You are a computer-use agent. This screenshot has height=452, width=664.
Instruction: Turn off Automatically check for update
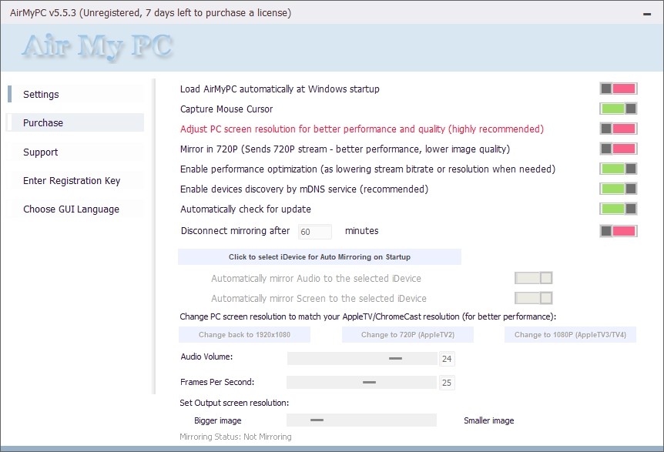[619, 209]
